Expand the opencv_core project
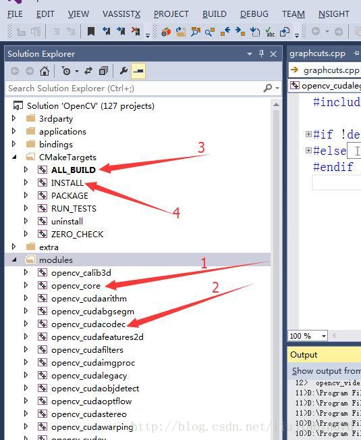This screenshot has height=440, width=361. 26,285
